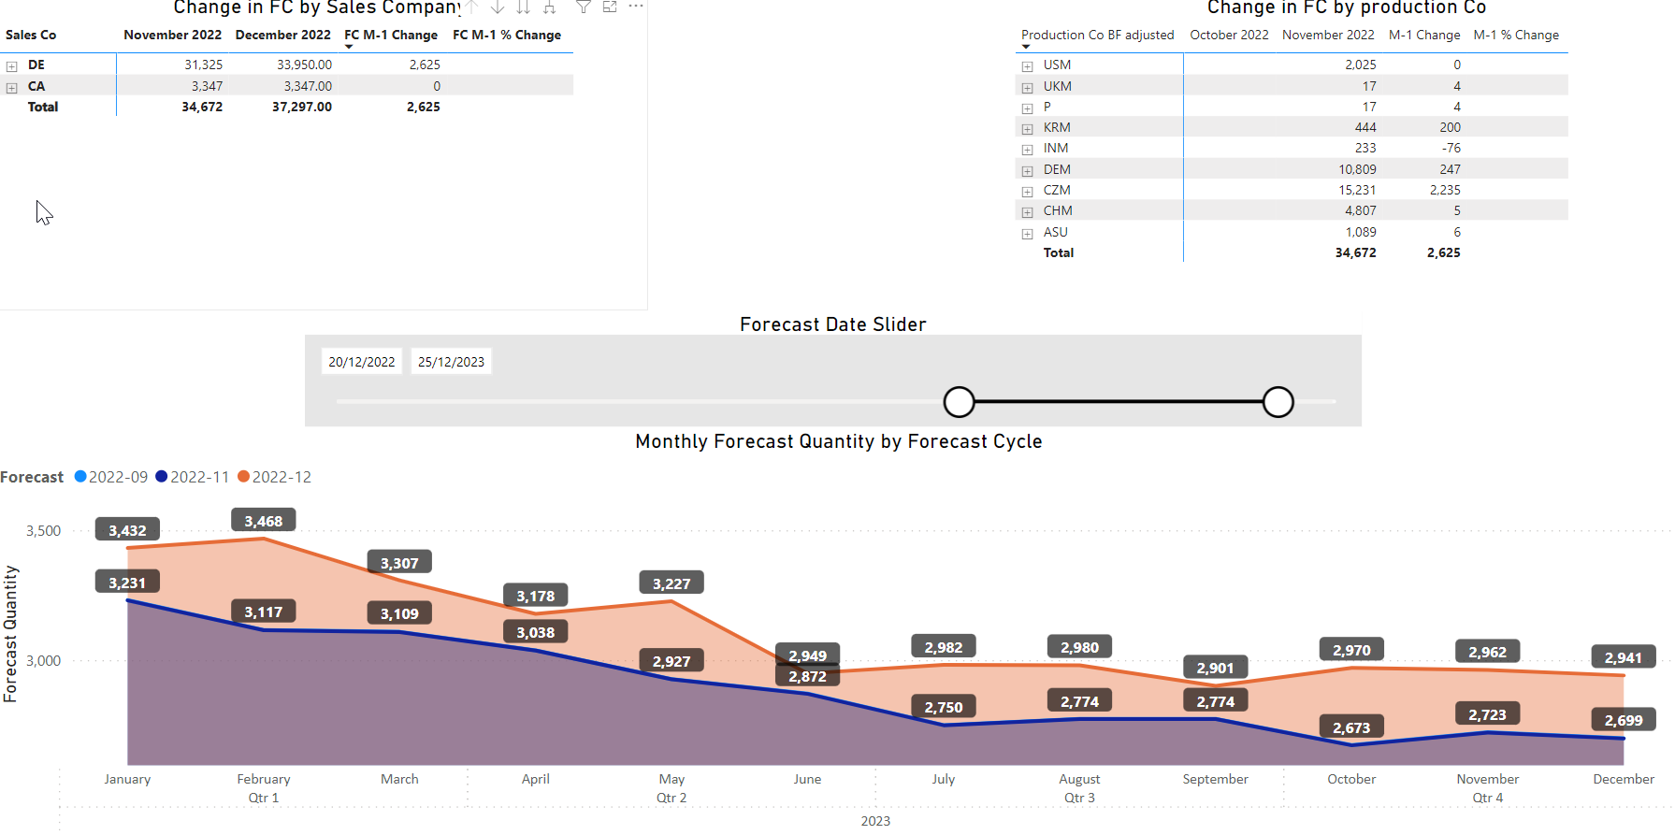Edit the end date field 25/12/2023
Viewport: 1675px width, 835px height.
(x=451, y=362)
